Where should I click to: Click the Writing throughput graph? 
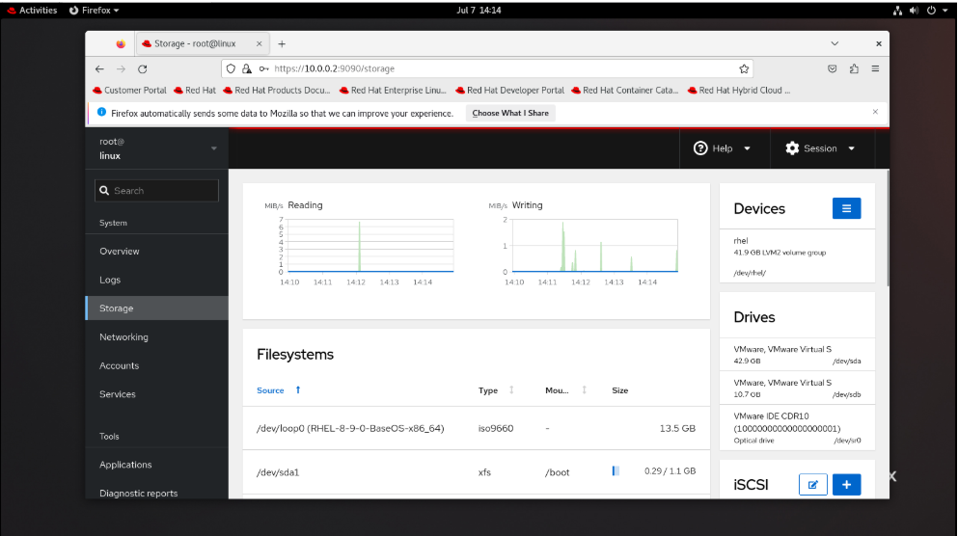tap(595, 246)
